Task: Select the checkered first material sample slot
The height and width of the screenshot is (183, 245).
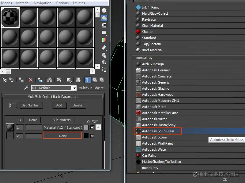Action: pyautogui.click(x=10, y=17)
